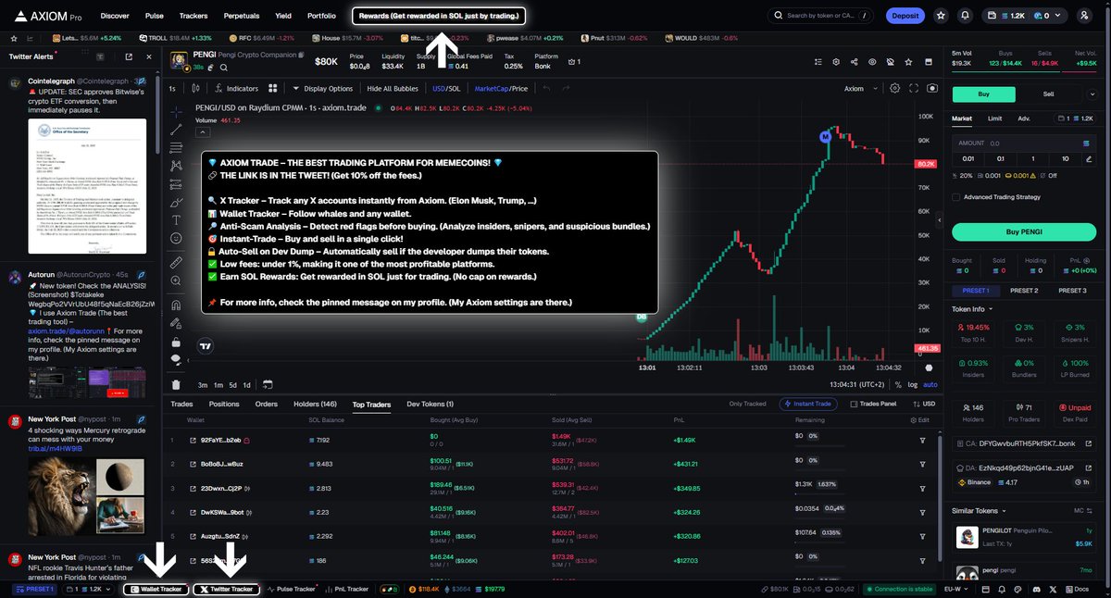This screenshot has height=598, width=1111.
Task: Click the search by token field
Action: [821, 16]
